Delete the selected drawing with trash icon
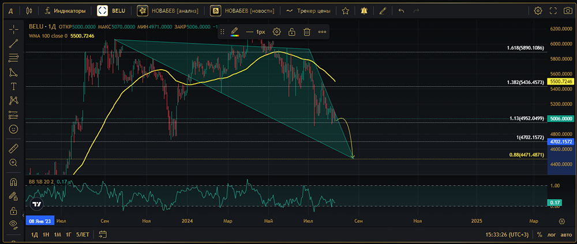577x244 pixels. click(307, 32)
